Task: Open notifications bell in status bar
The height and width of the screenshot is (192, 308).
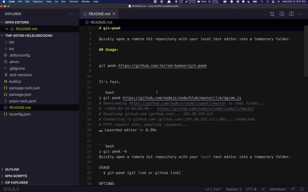Action: [302, 189]
